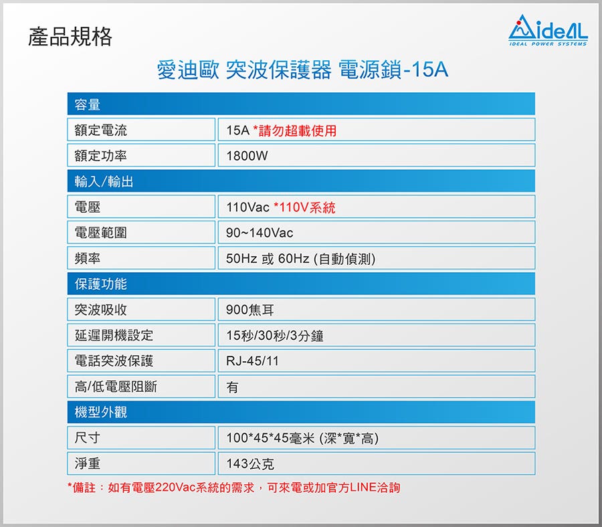Select the 15A rated current value
The image size is (602, 527).
[237, 130]
